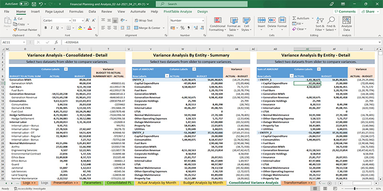Screen dimensions: 383x191
Task: Click the Bold formatting icon
Action: point(45,29)
